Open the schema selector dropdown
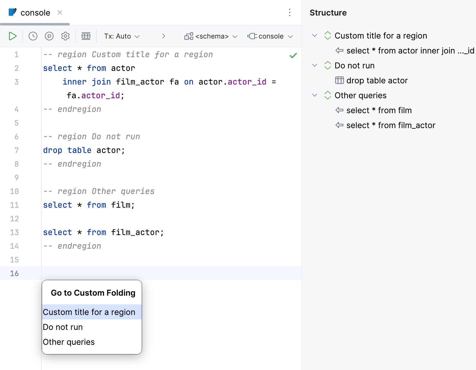The height and width of the screenshot is (370, 476). [211, 36]
